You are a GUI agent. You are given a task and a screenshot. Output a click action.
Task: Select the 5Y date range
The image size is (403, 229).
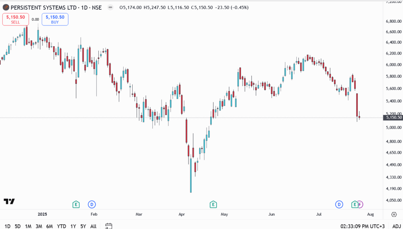click(83, 226)
